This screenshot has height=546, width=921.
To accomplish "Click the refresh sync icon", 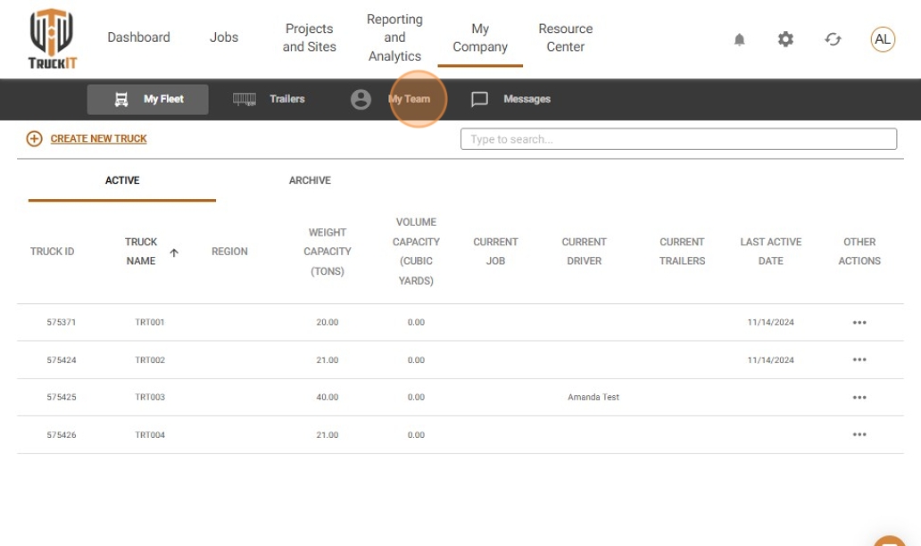I will 833,39.
